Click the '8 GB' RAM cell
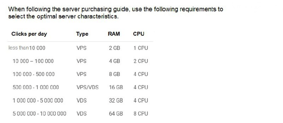The height and width of the screenshot is (123, 283). (114, 74)
